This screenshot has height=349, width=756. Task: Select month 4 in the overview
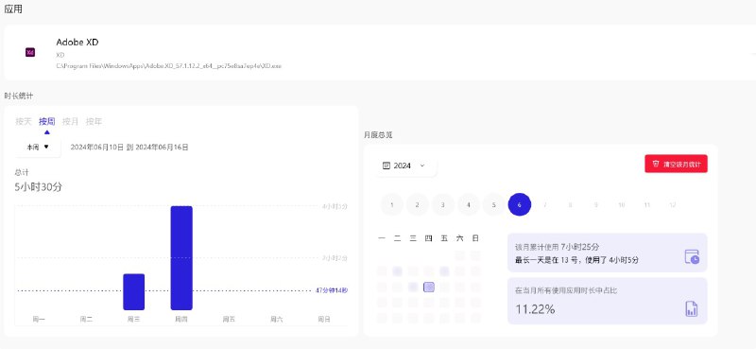point(468,204)
